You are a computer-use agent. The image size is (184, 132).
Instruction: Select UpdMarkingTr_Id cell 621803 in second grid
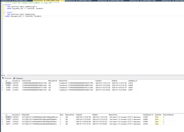pos(148,124)
